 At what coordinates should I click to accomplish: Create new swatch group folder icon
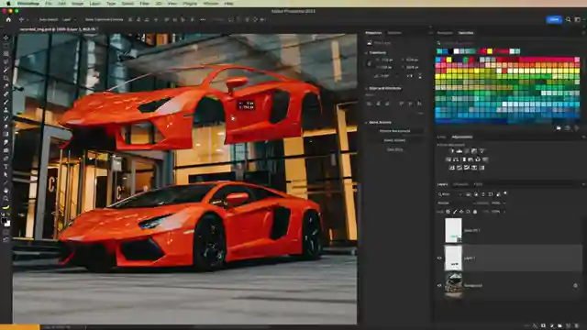559,128
